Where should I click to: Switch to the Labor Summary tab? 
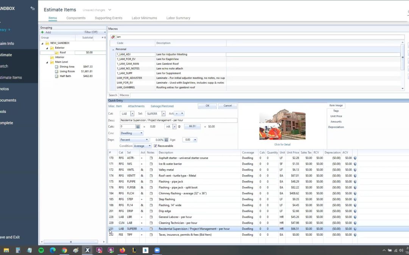178,18
